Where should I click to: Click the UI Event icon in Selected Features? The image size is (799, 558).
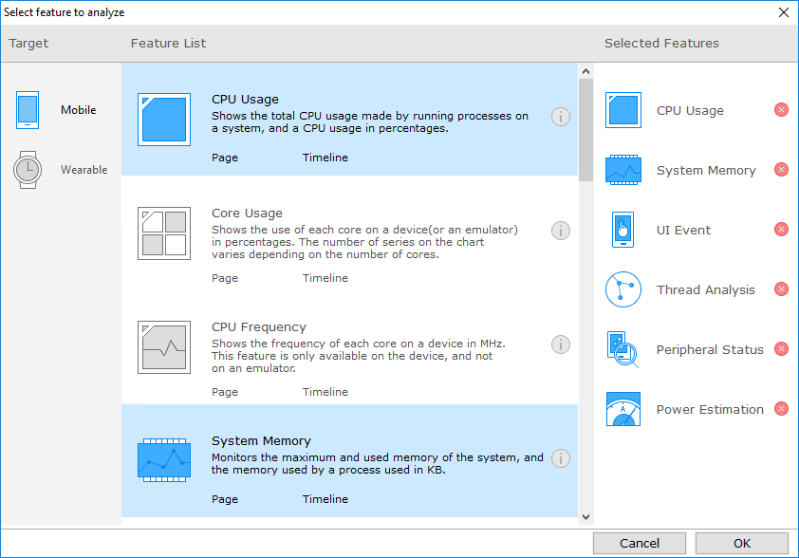tap(622, 230)
